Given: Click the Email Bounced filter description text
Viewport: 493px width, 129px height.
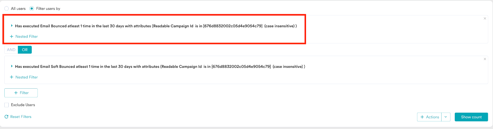Looking at the screenshot, I should click(156, 26).
